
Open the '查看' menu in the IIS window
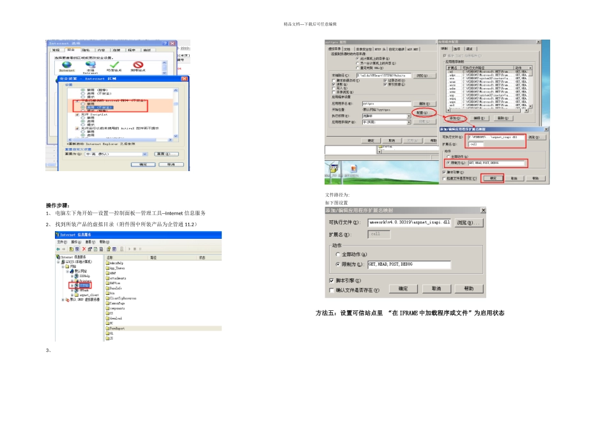pos(90,242)
